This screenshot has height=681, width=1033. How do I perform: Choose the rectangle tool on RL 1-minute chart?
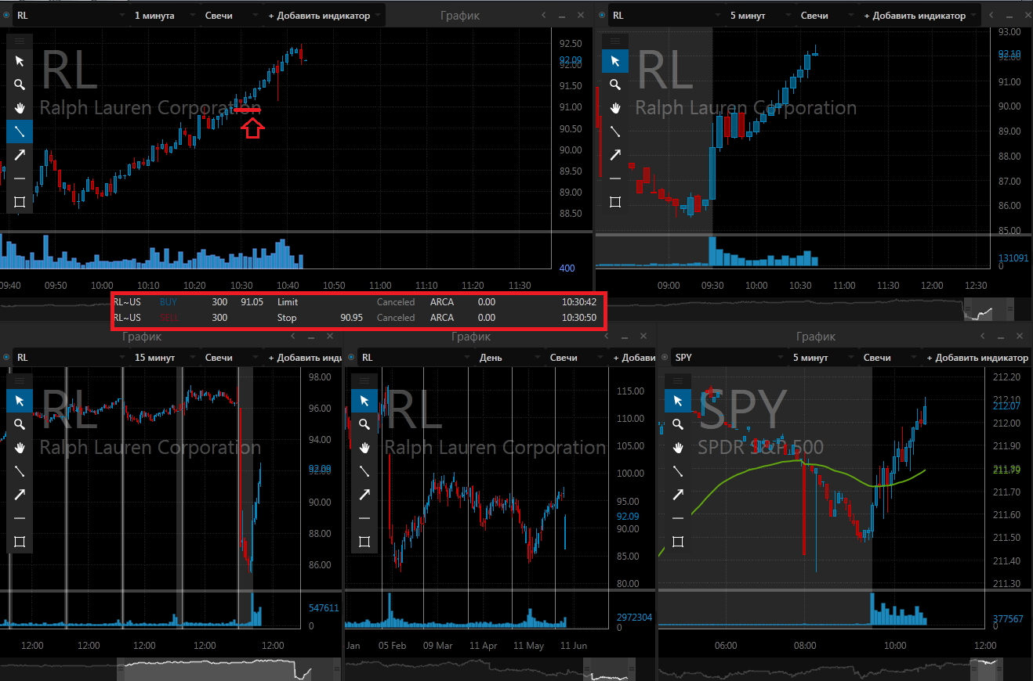click(x=20, y=201)
